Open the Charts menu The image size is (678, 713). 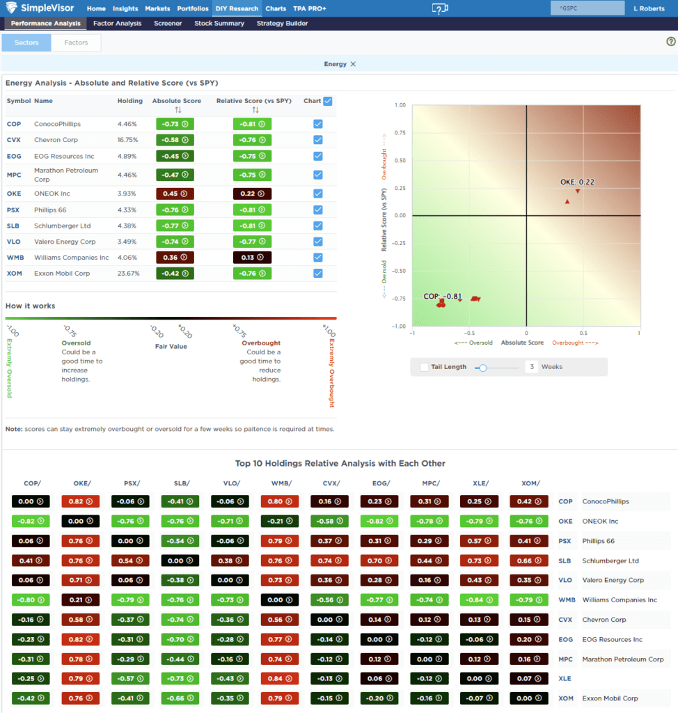click(x=276, y=8)
